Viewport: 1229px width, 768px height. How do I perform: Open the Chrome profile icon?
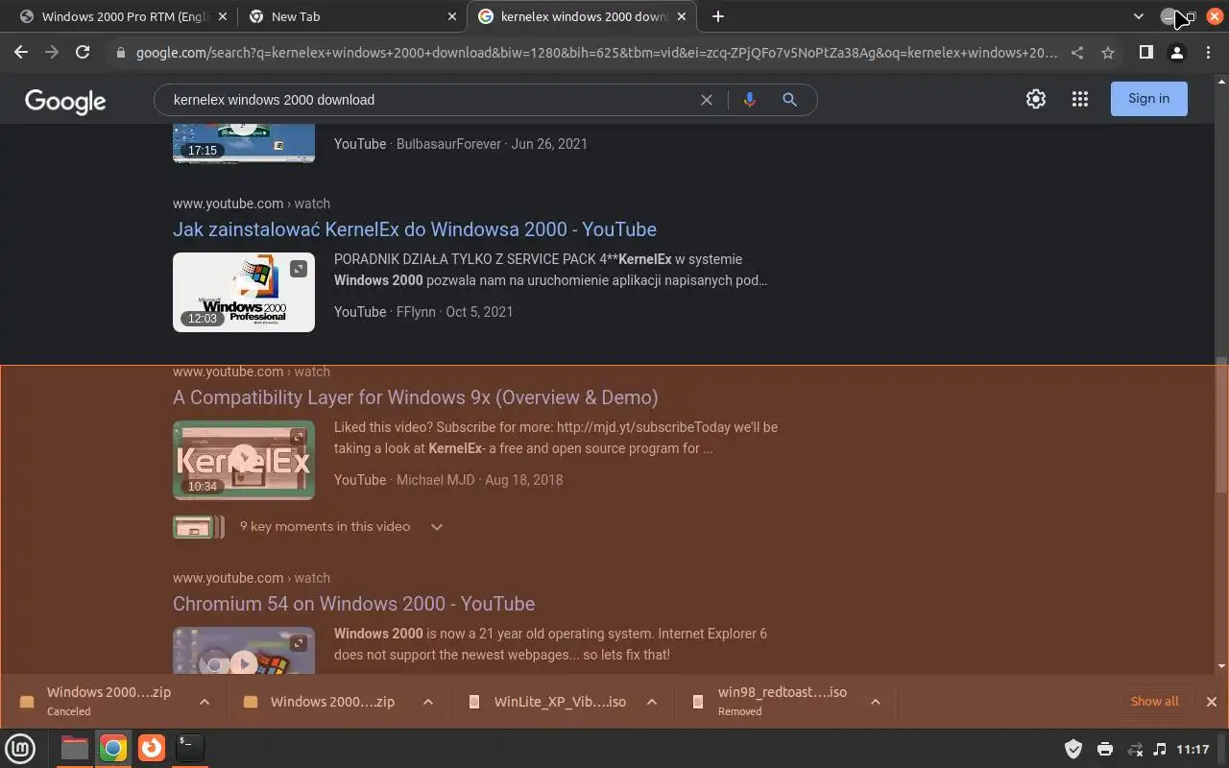1177,53
